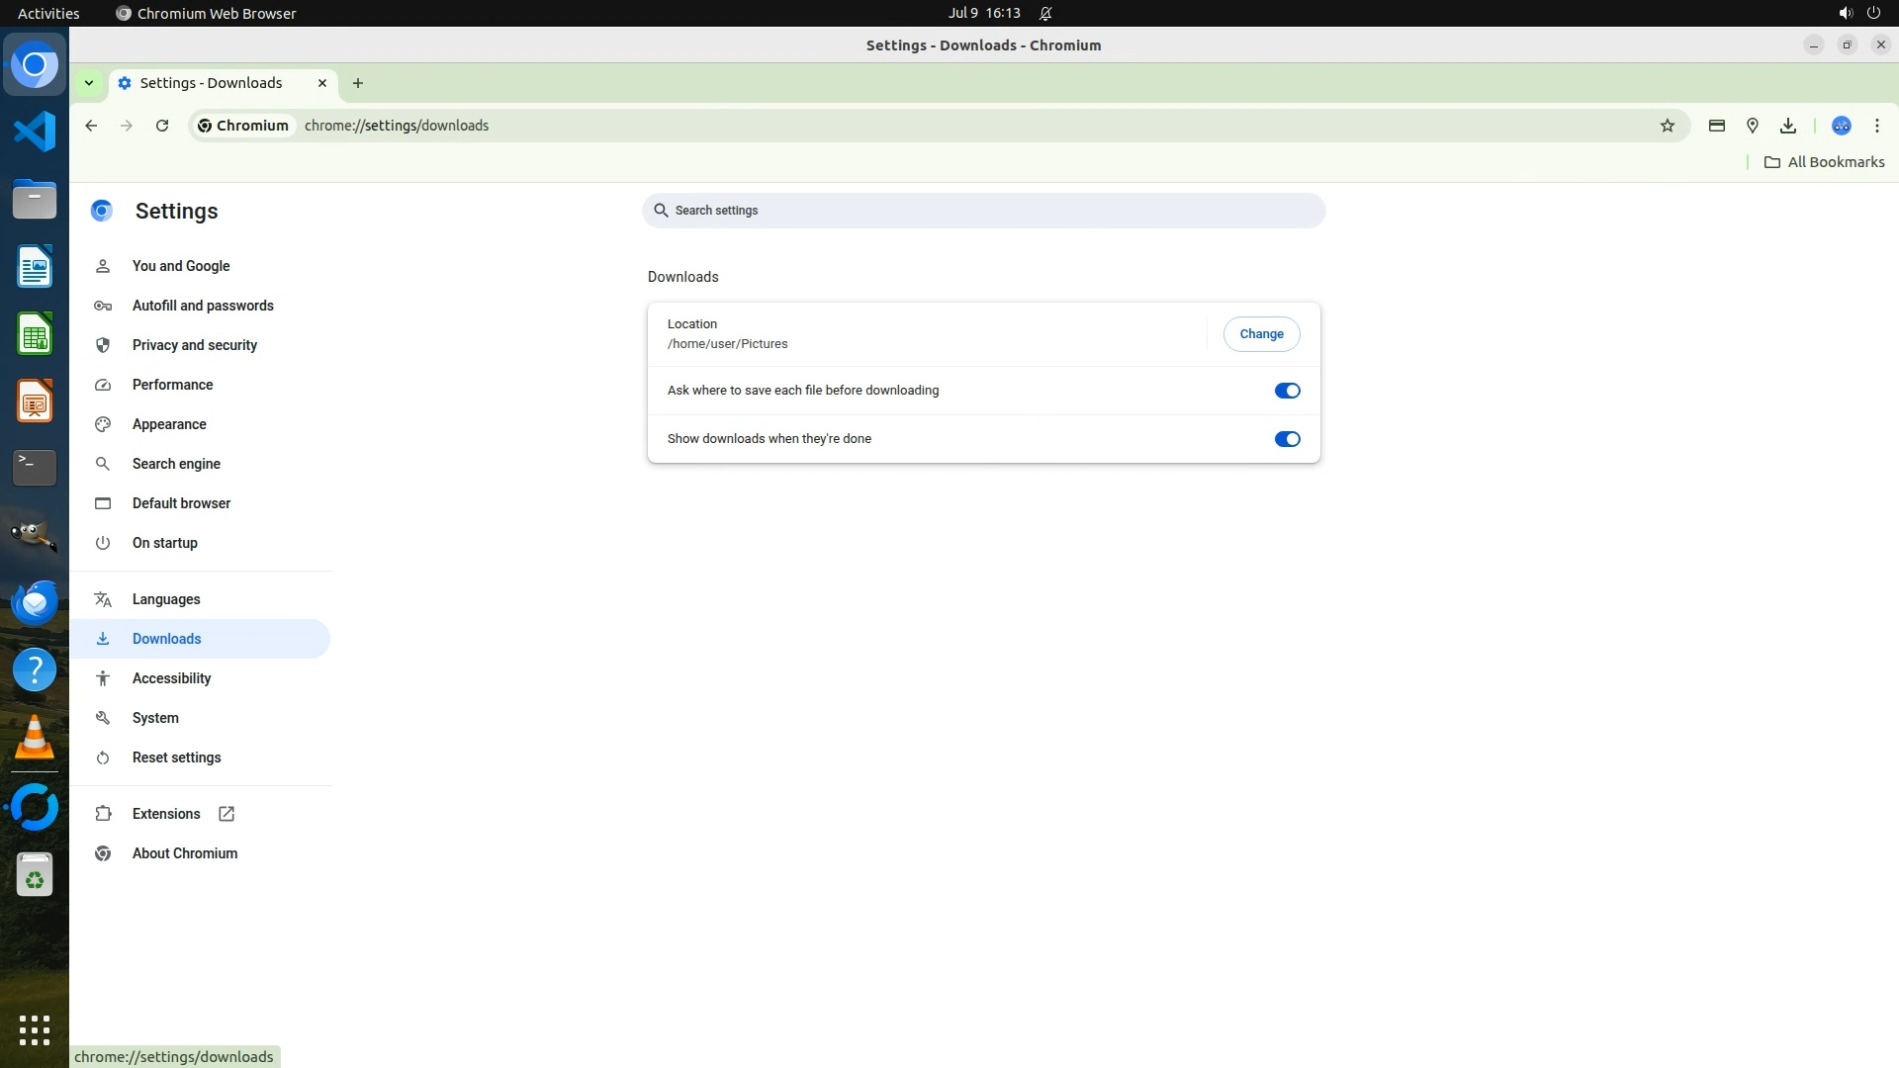The width and height of the screenshot is (1899, 1068).
Task: Expand the tab search dropdown arrow
Action: pyautogui.click(x=89, y=83)
